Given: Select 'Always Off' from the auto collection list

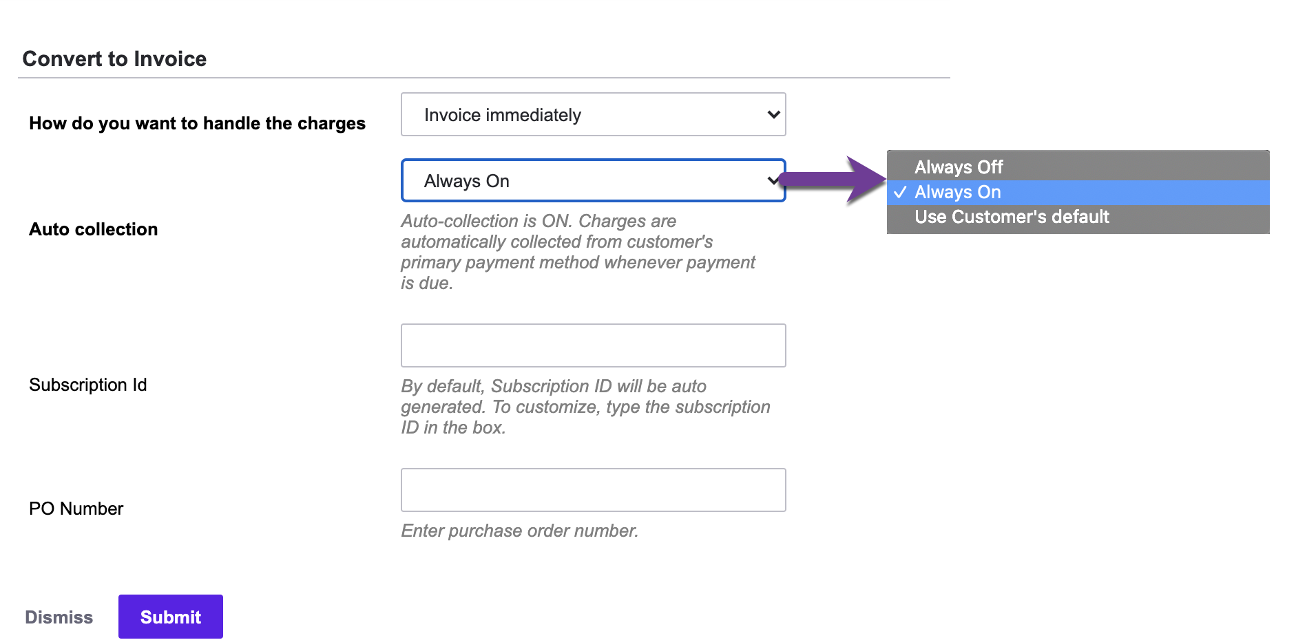Looking at the screenshot, I should pyautogui.click(x=959, y=167).
